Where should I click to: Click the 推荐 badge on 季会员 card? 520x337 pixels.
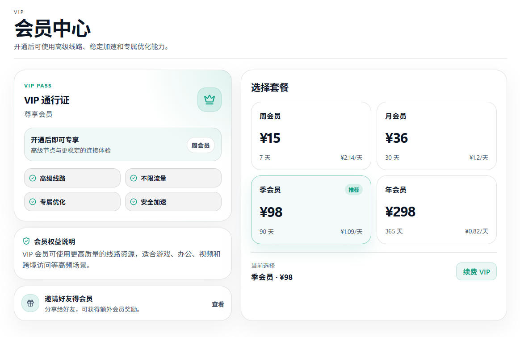(x=354, y=190)
